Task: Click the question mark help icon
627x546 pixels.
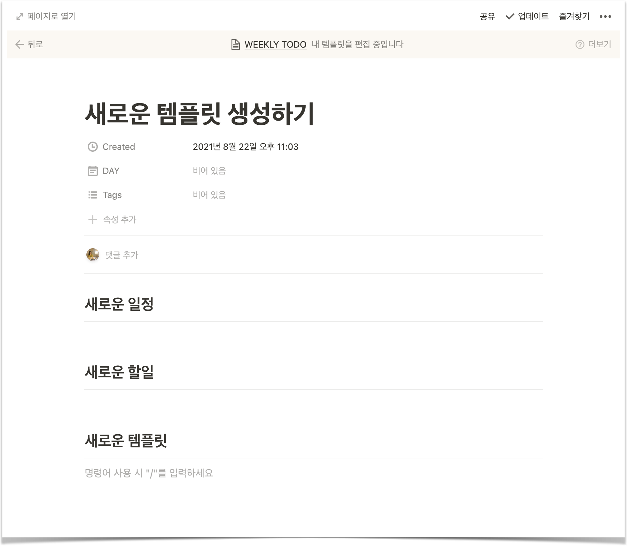Action: point(580,44)
